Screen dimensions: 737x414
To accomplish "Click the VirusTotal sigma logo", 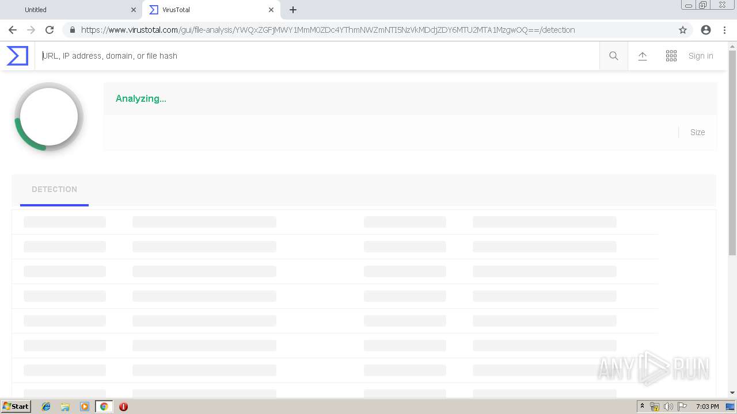I will point(17,56).
